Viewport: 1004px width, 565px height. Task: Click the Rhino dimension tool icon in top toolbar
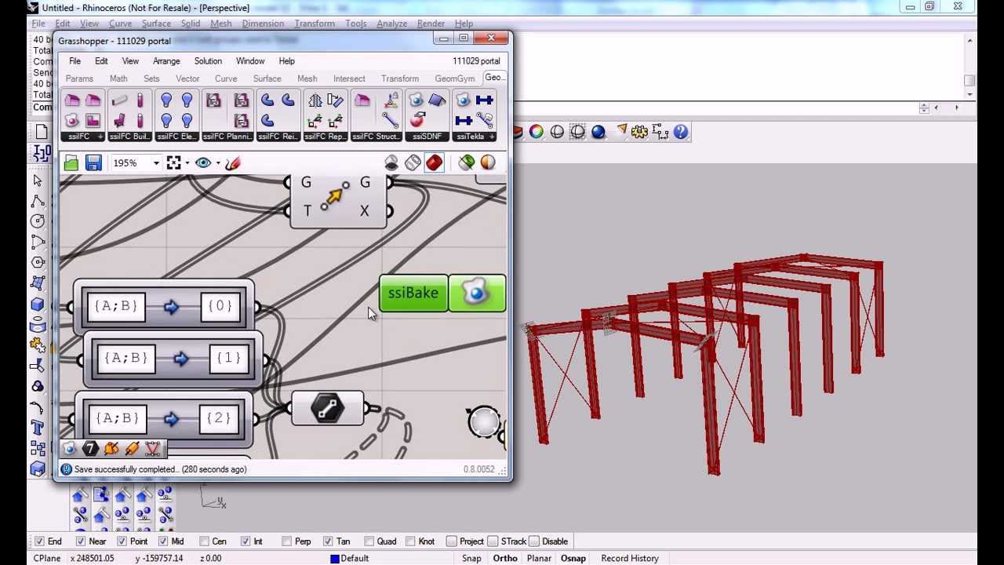[x=660, y=132]
